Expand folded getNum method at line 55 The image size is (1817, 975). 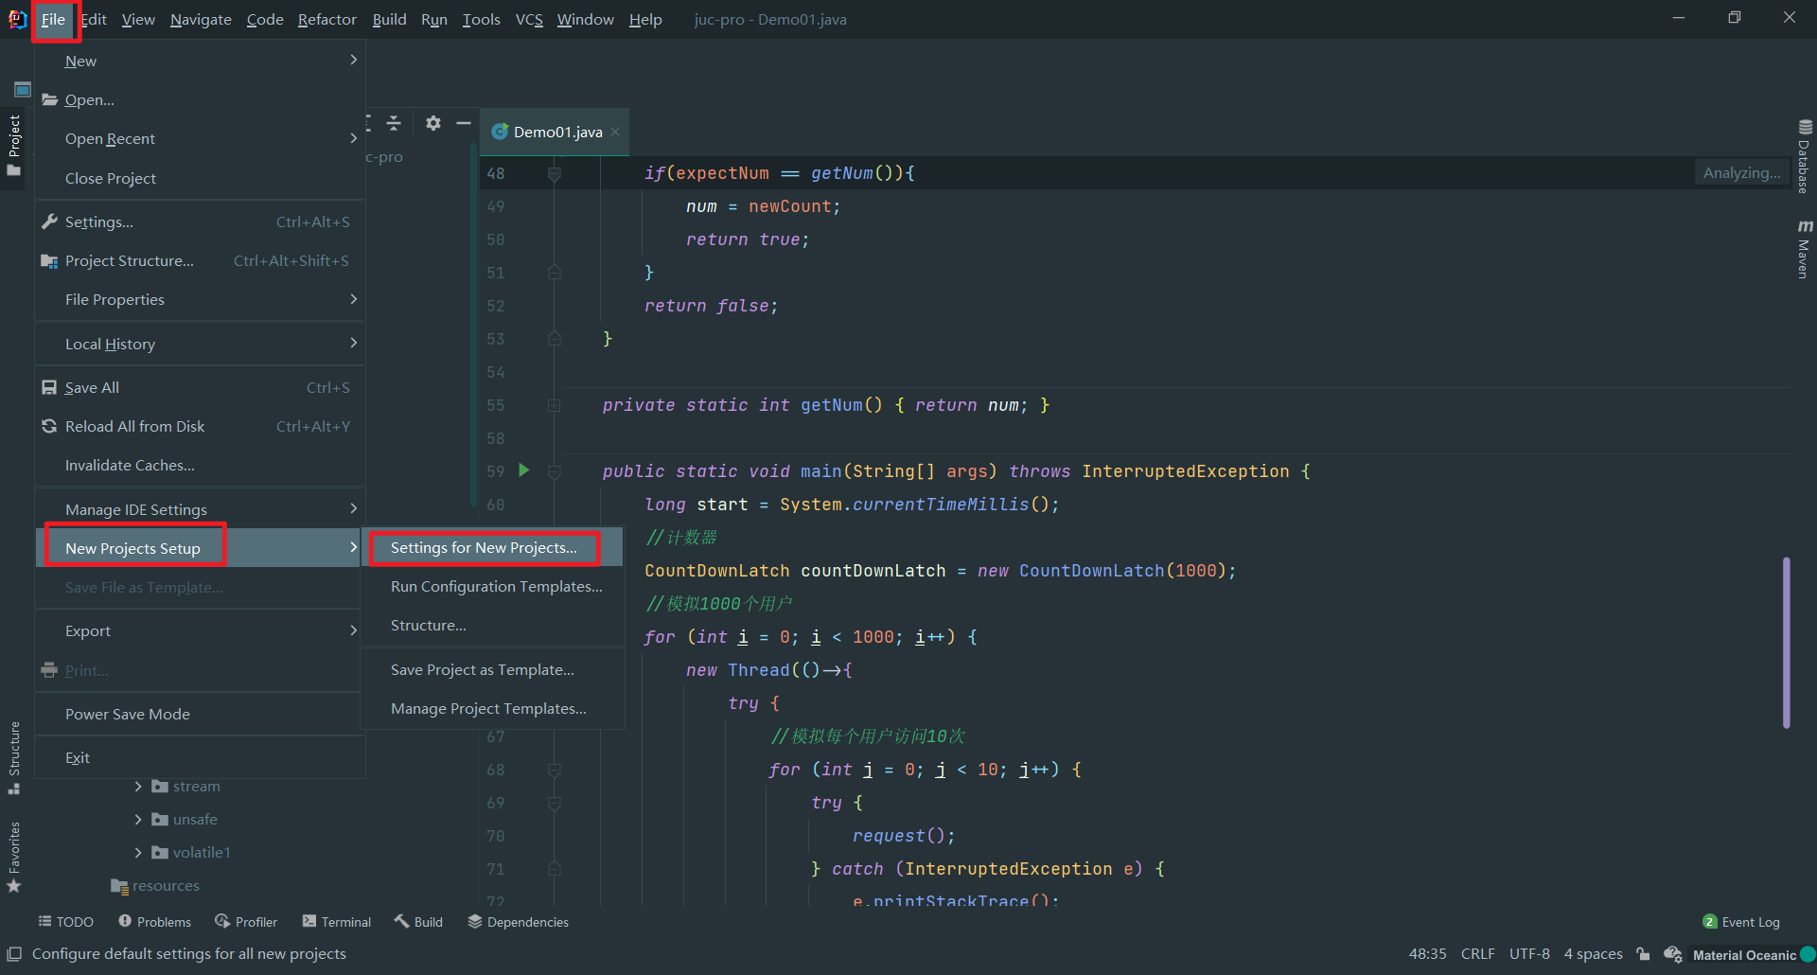point(555,405)
